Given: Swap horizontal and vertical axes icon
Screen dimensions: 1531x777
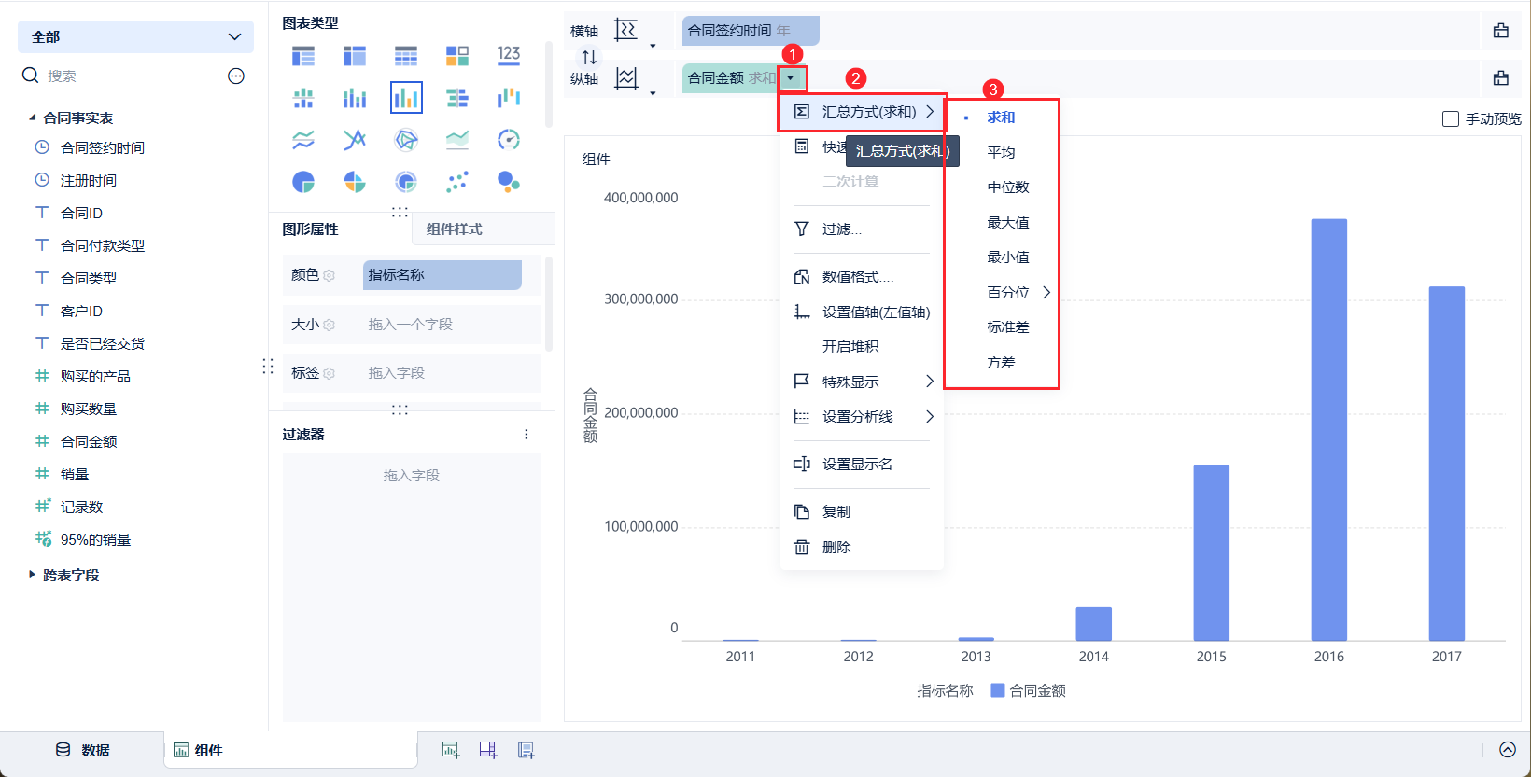Looking at the screenshot, I should pos(589,57).
